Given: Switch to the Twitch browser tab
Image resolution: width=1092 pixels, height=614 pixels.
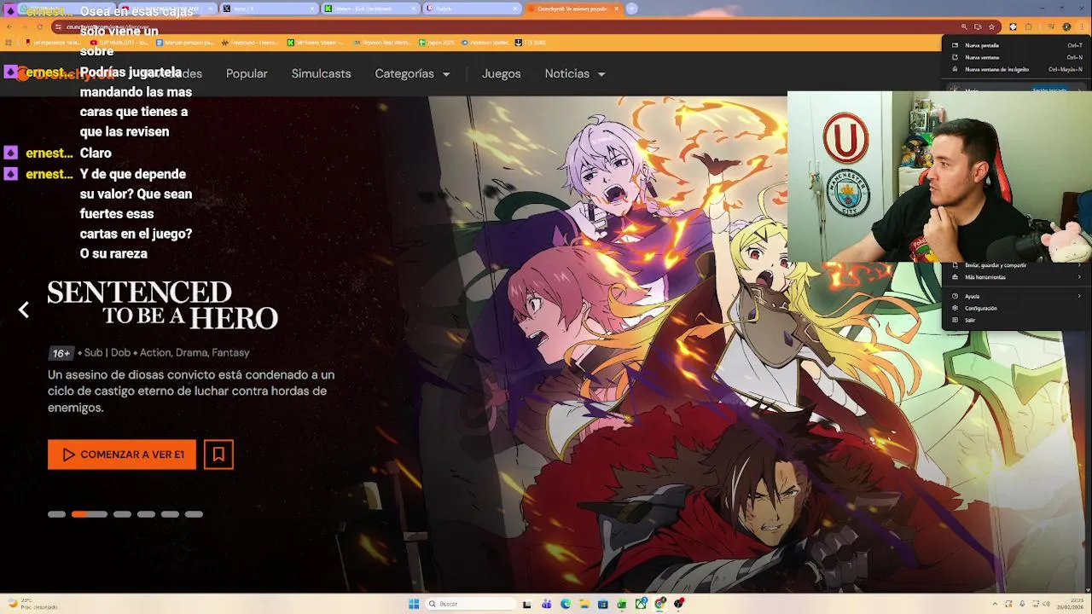Looking at the screenshot, I should (472, 9).
